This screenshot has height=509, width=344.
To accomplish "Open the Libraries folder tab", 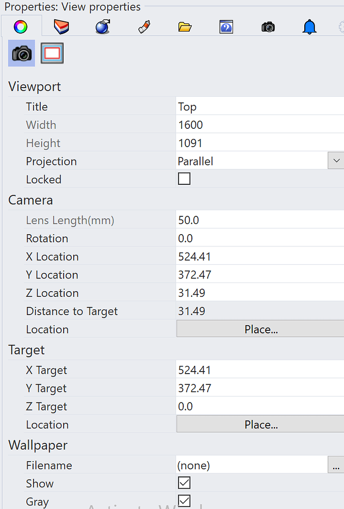I will pos(185,26).
